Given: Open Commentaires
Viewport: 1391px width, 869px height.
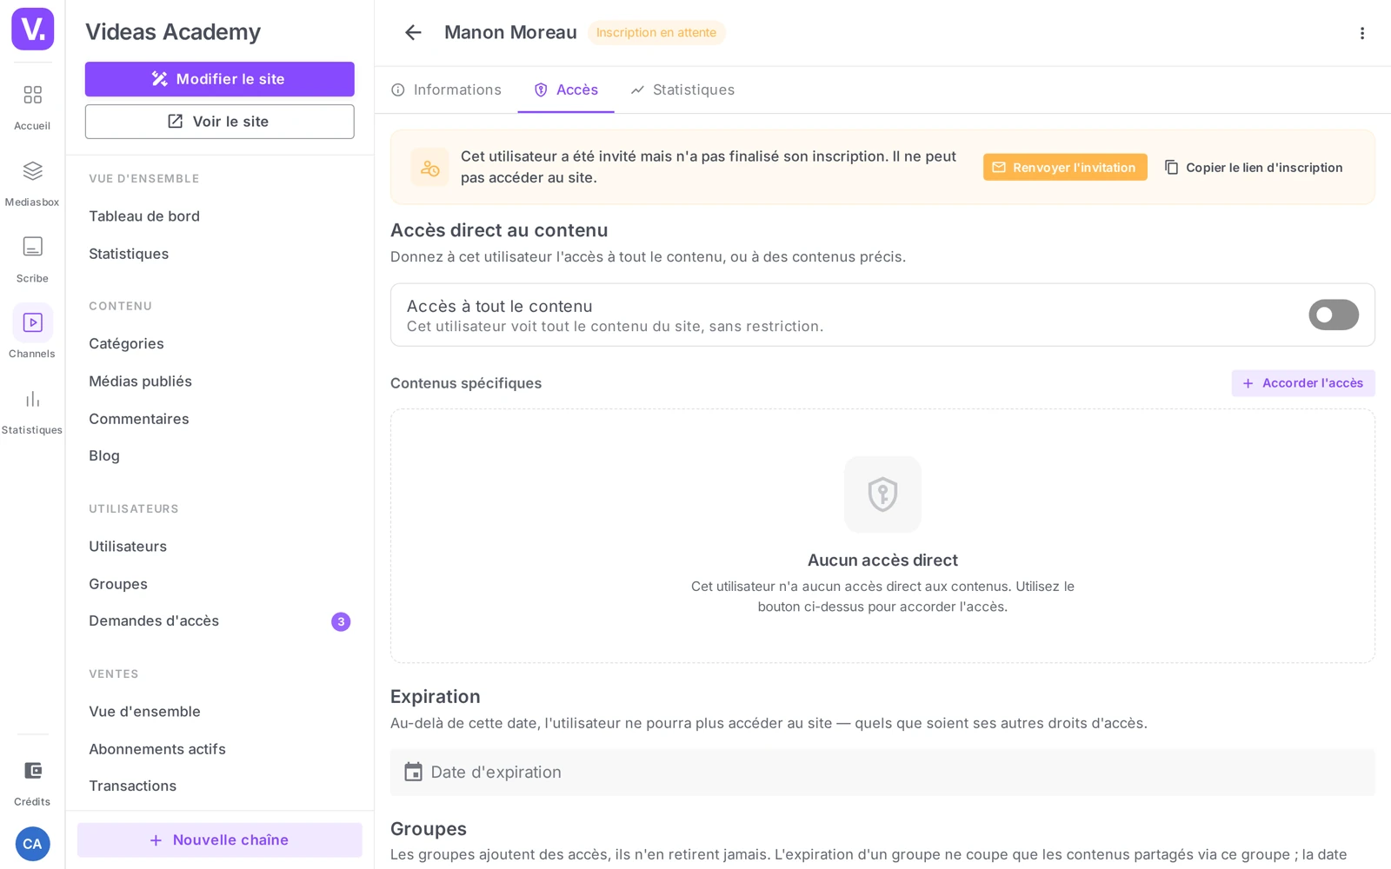Looking at the screenshot, I should (139, 419).
